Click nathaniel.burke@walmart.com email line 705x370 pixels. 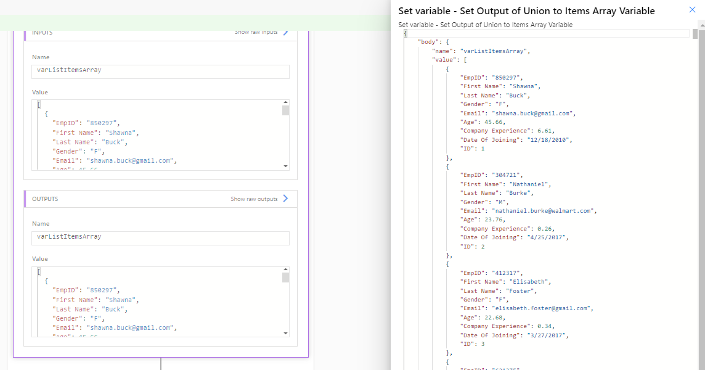click(528, 211)
